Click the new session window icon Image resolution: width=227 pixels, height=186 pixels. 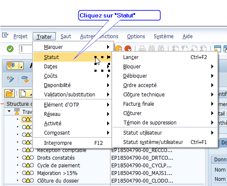click(218, 49)
